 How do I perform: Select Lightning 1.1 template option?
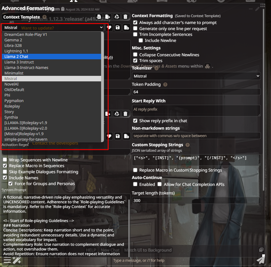pyautogui.click(x=51, y=51)
